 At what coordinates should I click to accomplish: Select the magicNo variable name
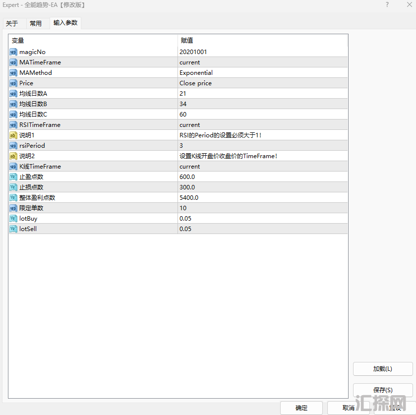click(x=32, y=52)
